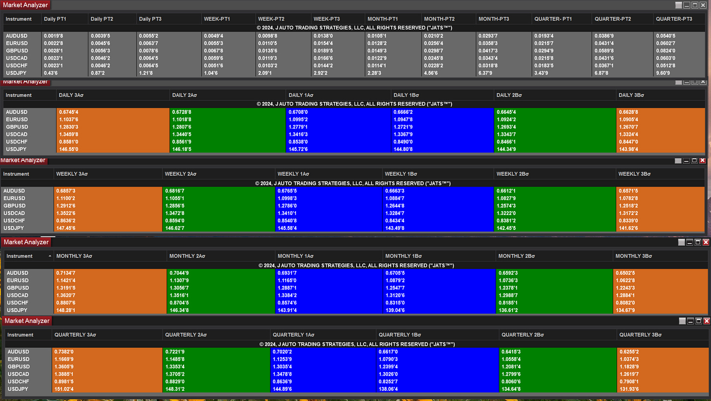Click the orange cell with value 0.6857'3
711x401 pixels.
(x=108, y=190)
